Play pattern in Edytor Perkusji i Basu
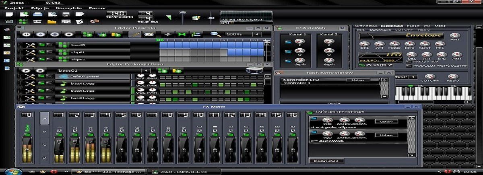Viewport: 483px width, 175px height. 26,70
